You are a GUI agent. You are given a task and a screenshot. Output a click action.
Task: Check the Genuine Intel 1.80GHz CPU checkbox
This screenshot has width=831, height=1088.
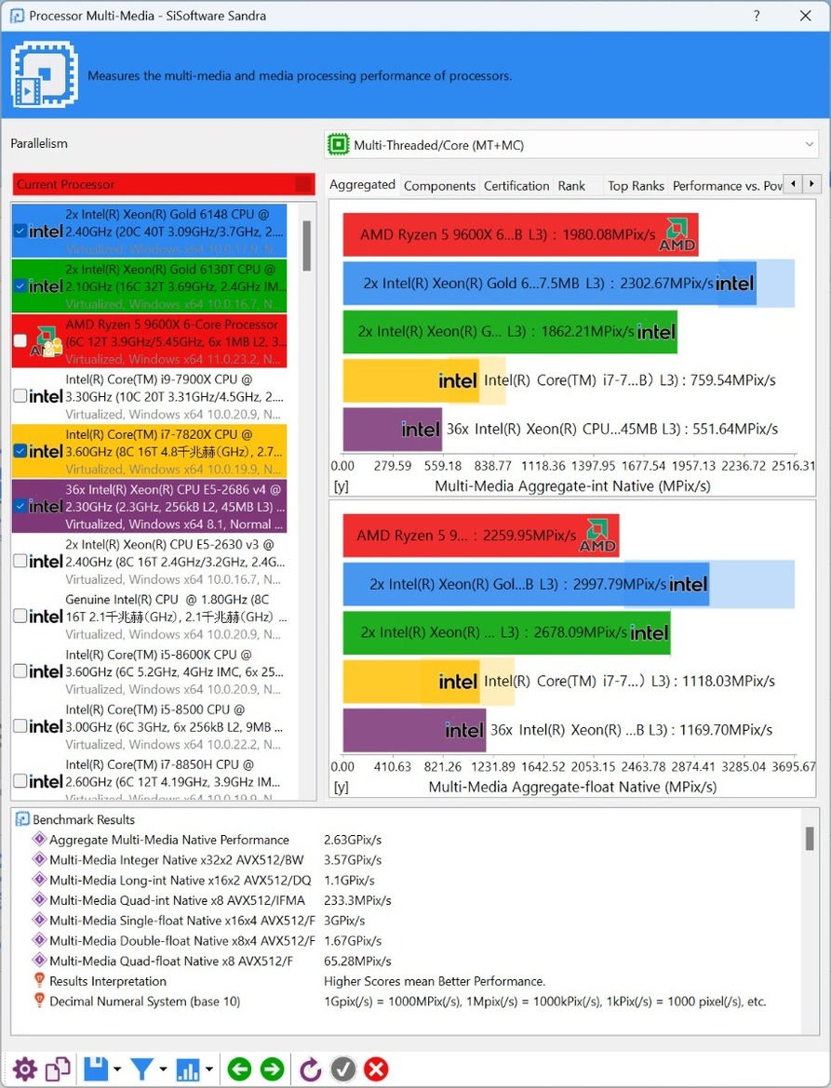(x=20, y=616)
